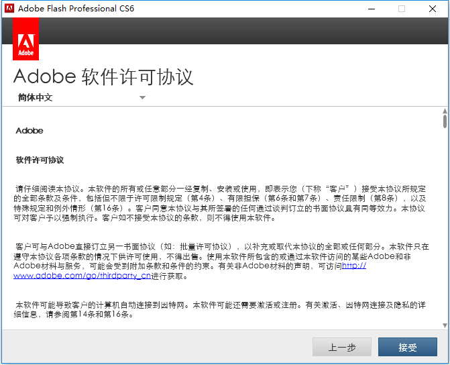Maximize the installer window
The height and width of the screenshot is (365, 450).
(402, 9)
